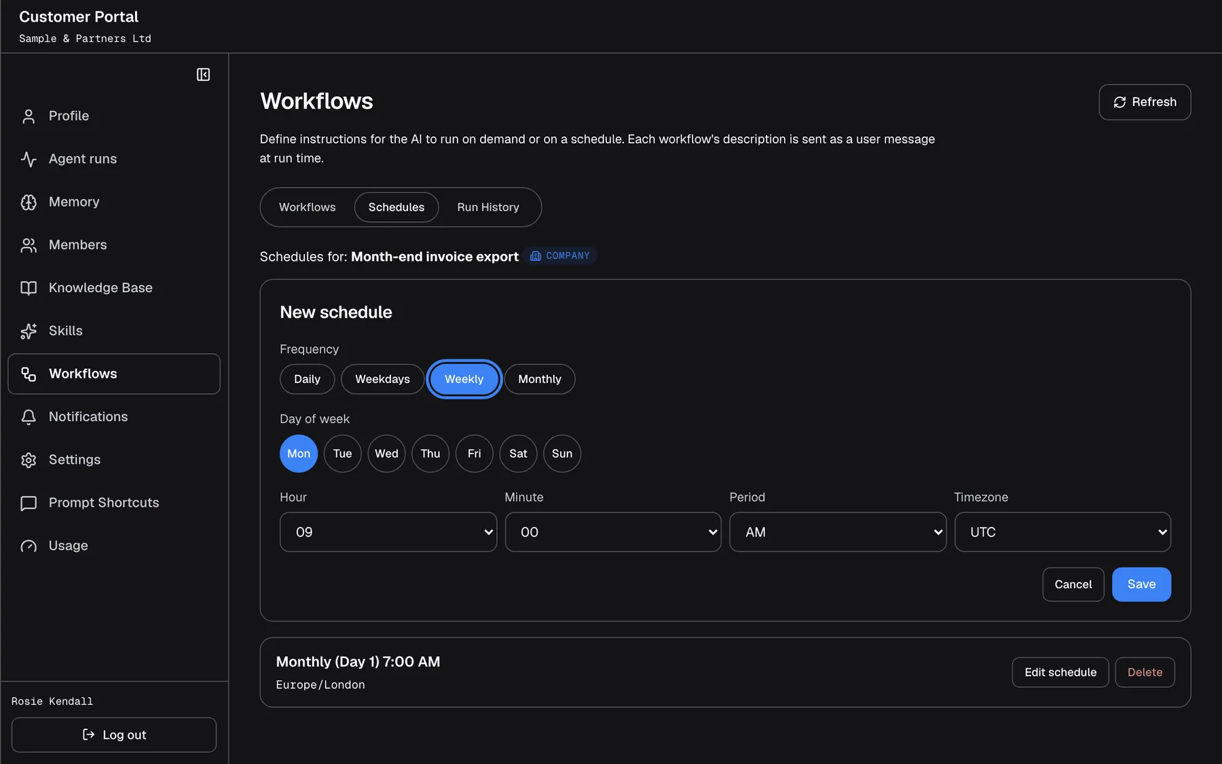Image resolution: width=1222 pixels, height=764 pixels.
Task: Click the Prompt Shortcuts chat bubble icon
Action: point(29,503)
